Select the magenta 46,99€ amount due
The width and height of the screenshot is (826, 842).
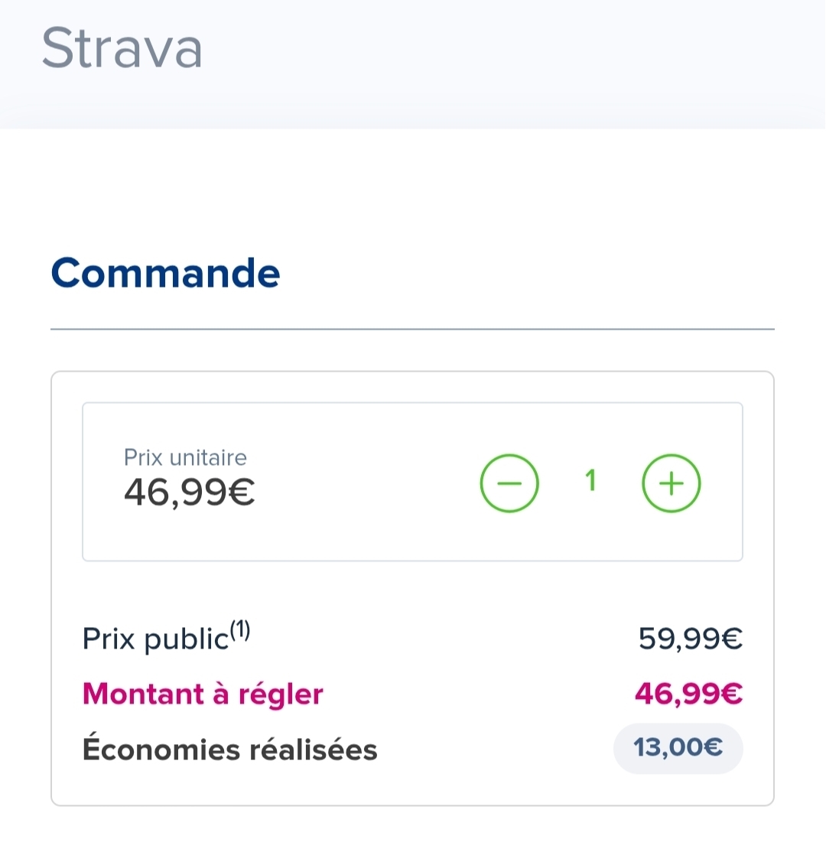688,694
